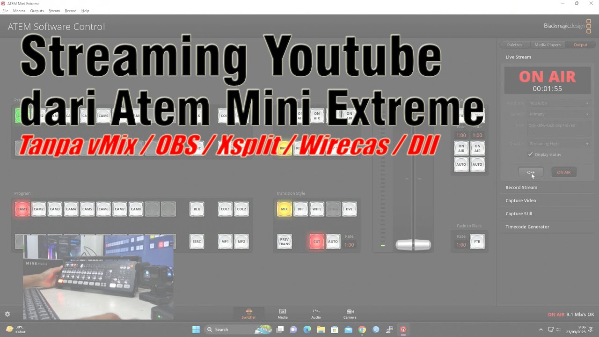This screenshot has width=599, height=337.
Task: Toggle the FTB fade to black button
Action: point(477,242)
